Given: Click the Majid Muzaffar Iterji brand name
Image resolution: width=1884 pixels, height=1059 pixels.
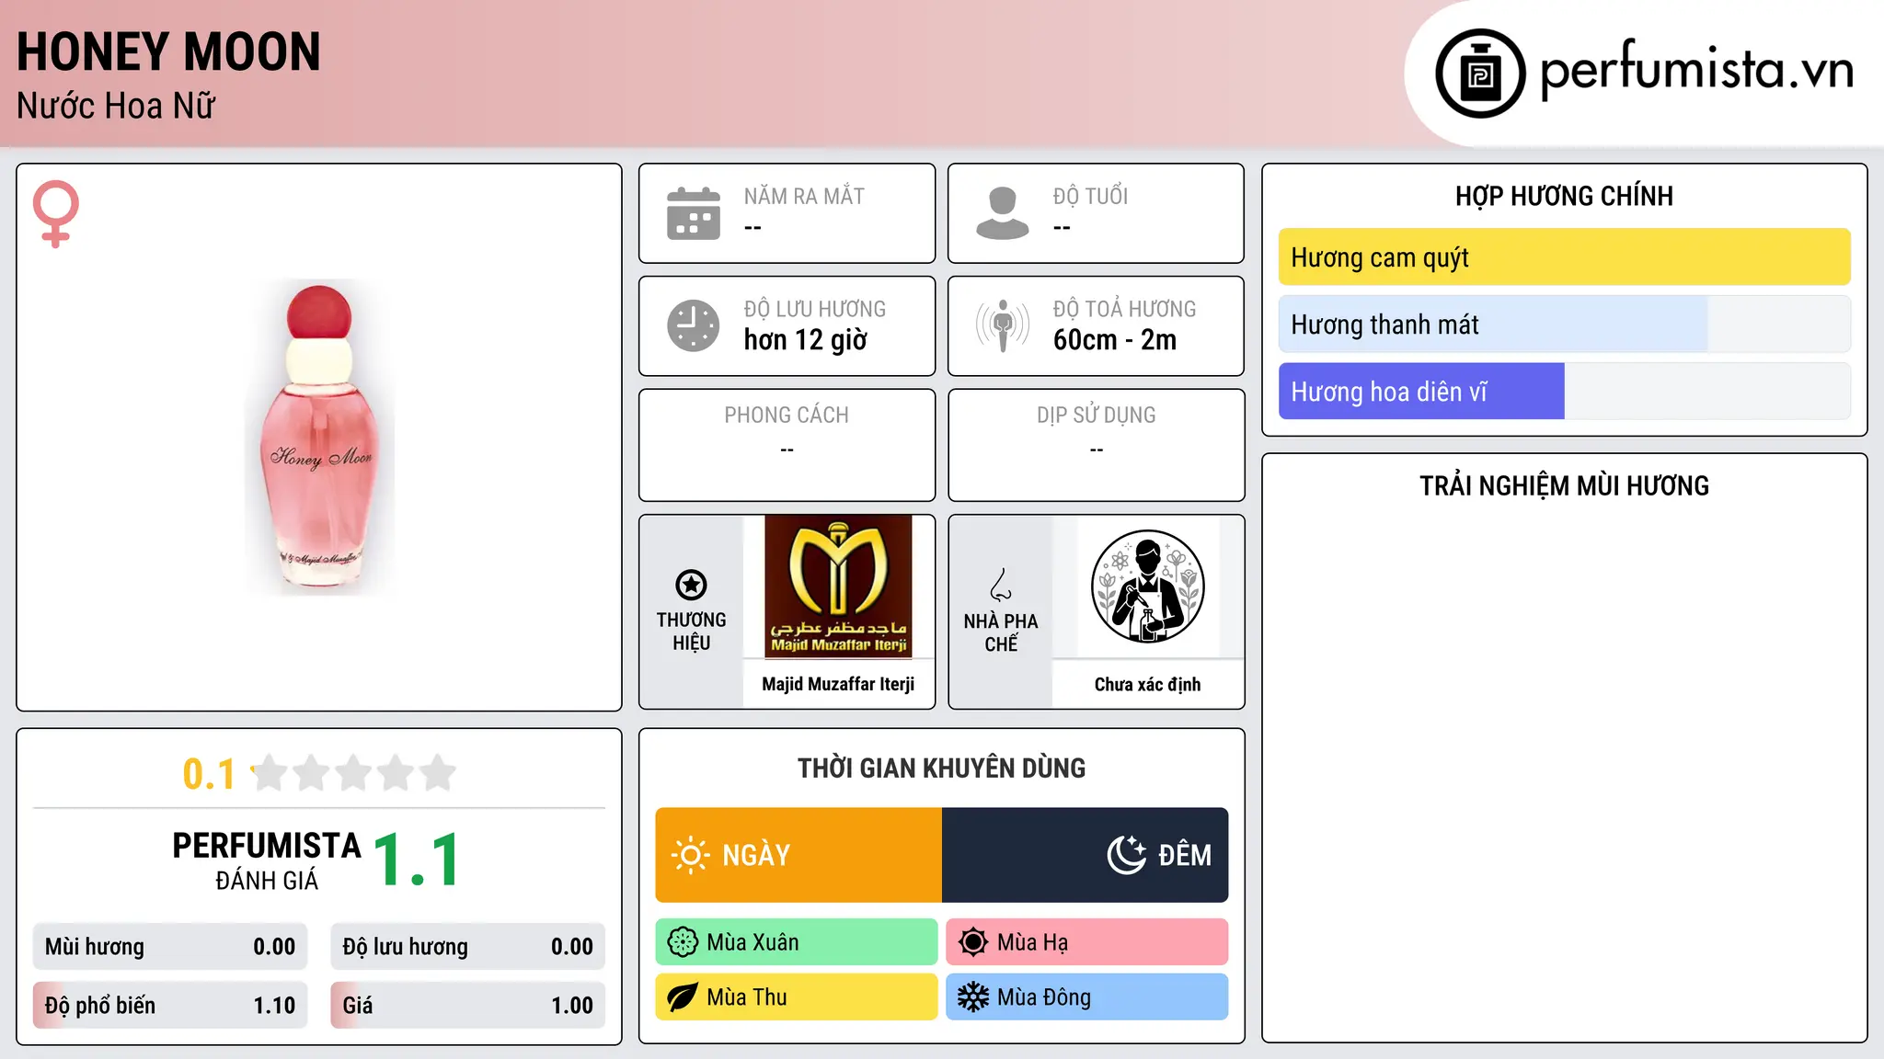Looking at the screenshot, I should pyautogui.click(x=838, y=684).
